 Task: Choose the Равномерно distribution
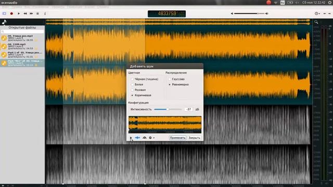(178, 84)
